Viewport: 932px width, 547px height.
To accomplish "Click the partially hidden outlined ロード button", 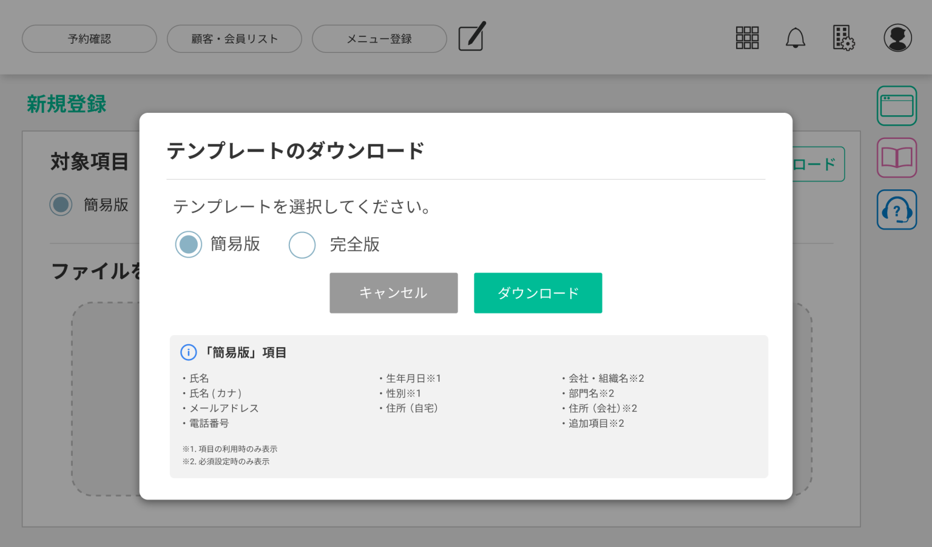I will 818,164.
